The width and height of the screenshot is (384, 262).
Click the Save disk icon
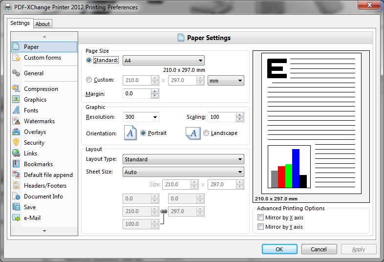coord(16,207)
